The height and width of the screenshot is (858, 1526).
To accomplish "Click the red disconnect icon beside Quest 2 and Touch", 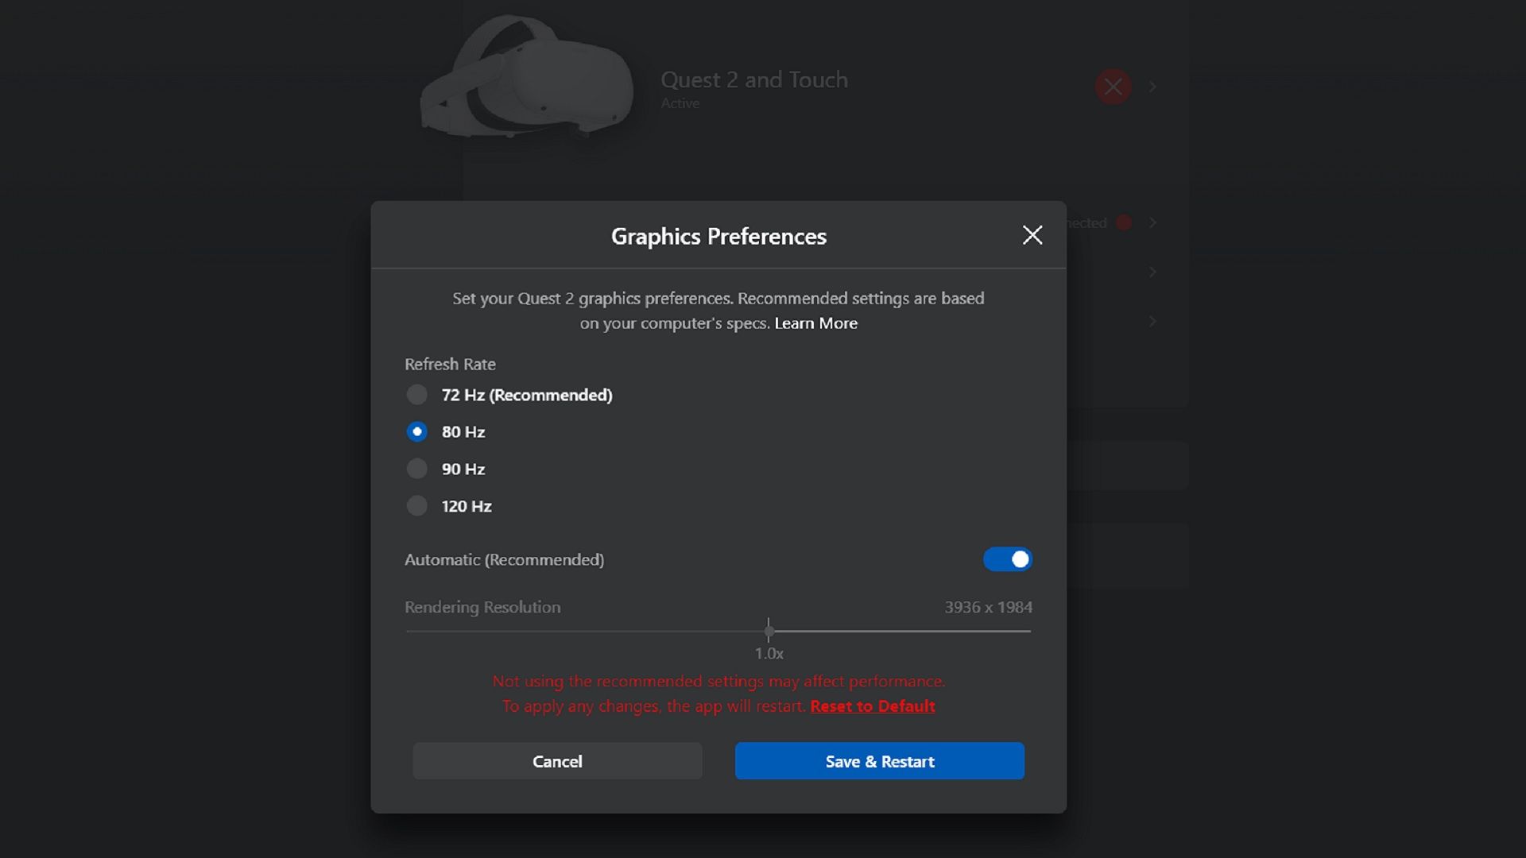I will click(x=1113, y=87).
